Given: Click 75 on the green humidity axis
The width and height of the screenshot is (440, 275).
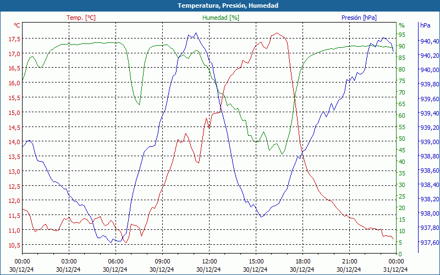Looking at the screenshot, I should click(402, 81).
